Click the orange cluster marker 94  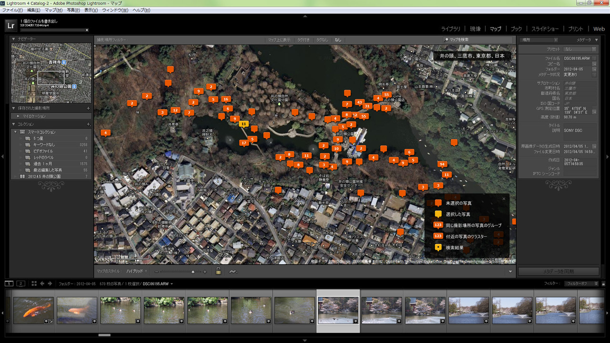tap(443, 165)
